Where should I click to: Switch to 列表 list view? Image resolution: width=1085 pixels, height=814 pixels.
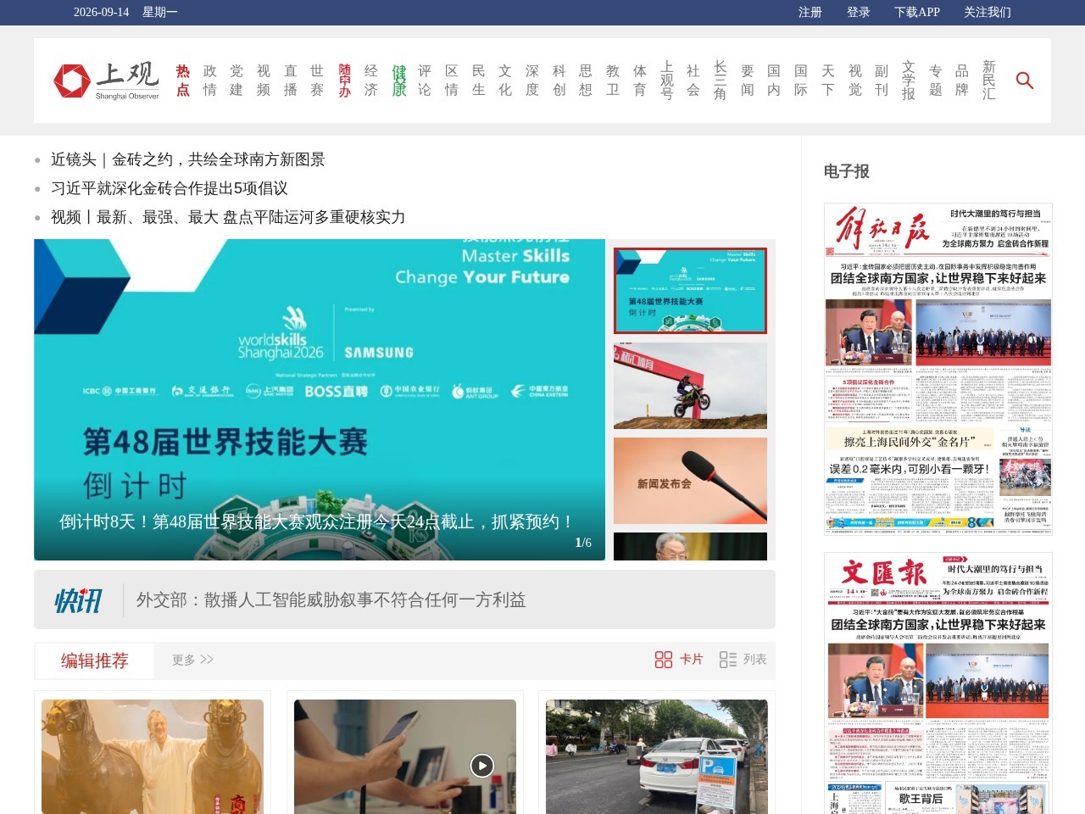point(743,659)
